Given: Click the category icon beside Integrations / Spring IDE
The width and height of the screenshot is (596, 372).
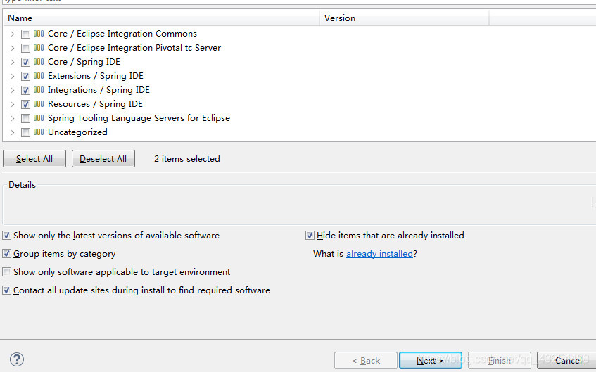Looking at the screenshot, I should tap(39, 90).
